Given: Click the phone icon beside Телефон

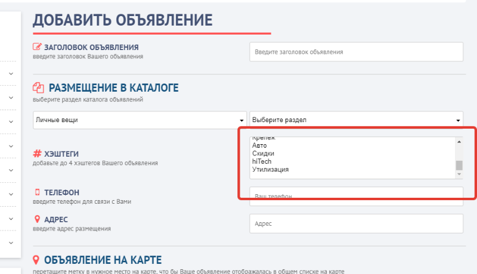Looking at the screenshot, I should 37,192.
